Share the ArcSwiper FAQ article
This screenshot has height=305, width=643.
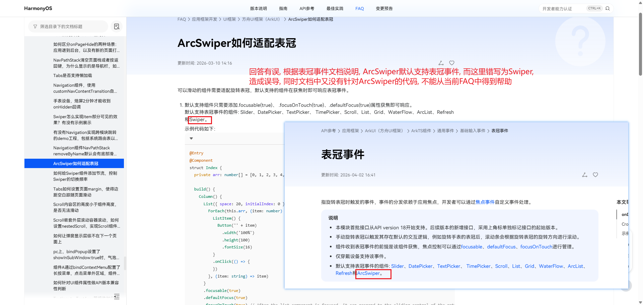tap(441, 63)
